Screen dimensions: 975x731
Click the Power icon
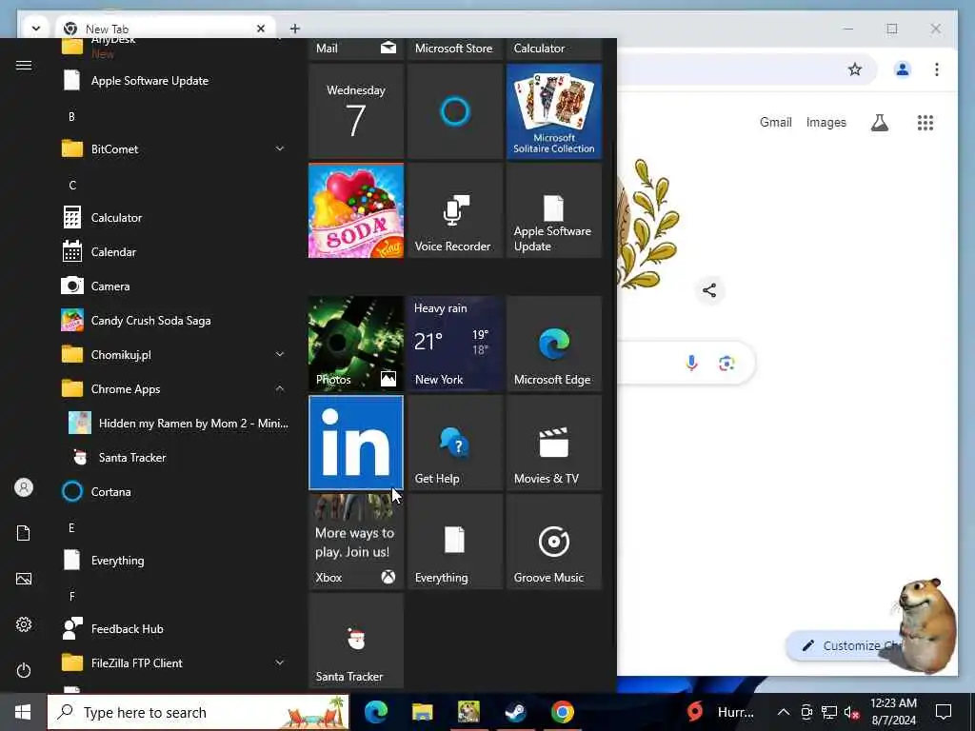point(24,670)
